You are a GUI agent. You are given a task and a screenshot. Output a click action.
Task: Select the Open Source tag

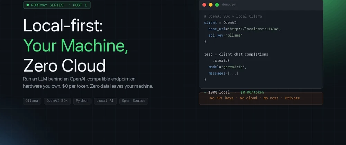click(134, 101)
